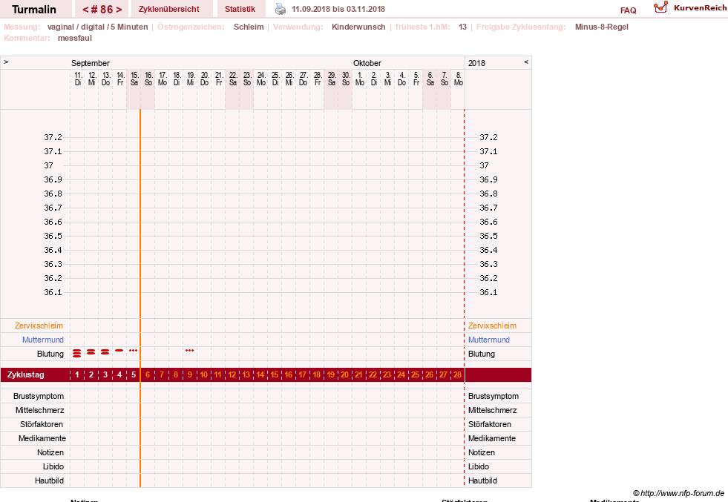This screenshot has width=728, height=502.
Task: Open the KurvenReich text link
Action: (700, 8)
